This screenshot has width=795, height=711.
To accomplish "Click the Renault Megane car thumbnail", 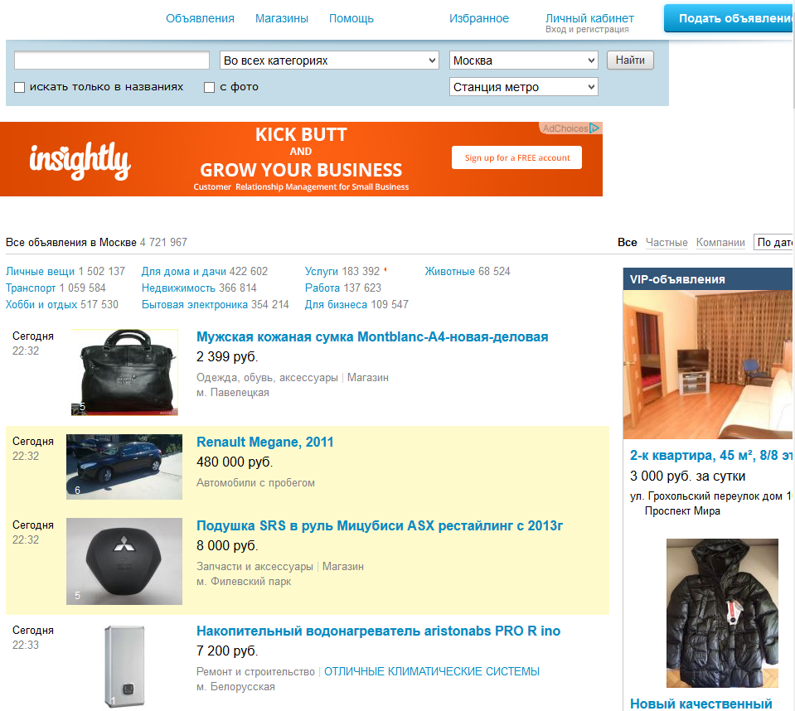I will click(x=124, y=467).
